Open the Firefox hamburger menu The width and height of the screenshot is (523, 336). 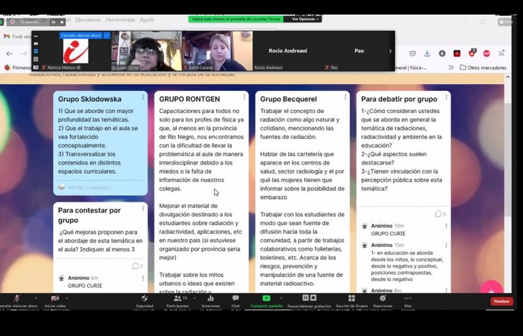(x=502, y=53)
